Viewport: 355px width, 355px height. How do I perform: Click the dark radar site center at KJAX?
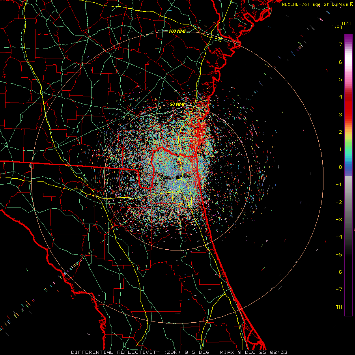point(177,177)
